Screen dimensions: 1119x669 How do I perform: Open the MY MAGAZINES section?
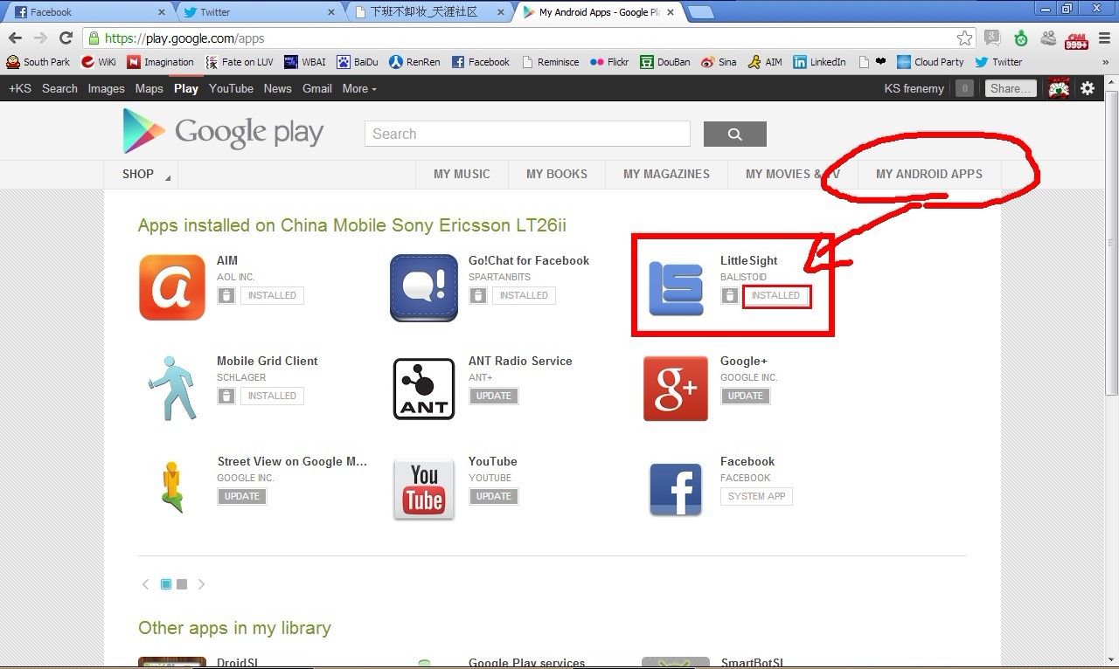[666, 174]
